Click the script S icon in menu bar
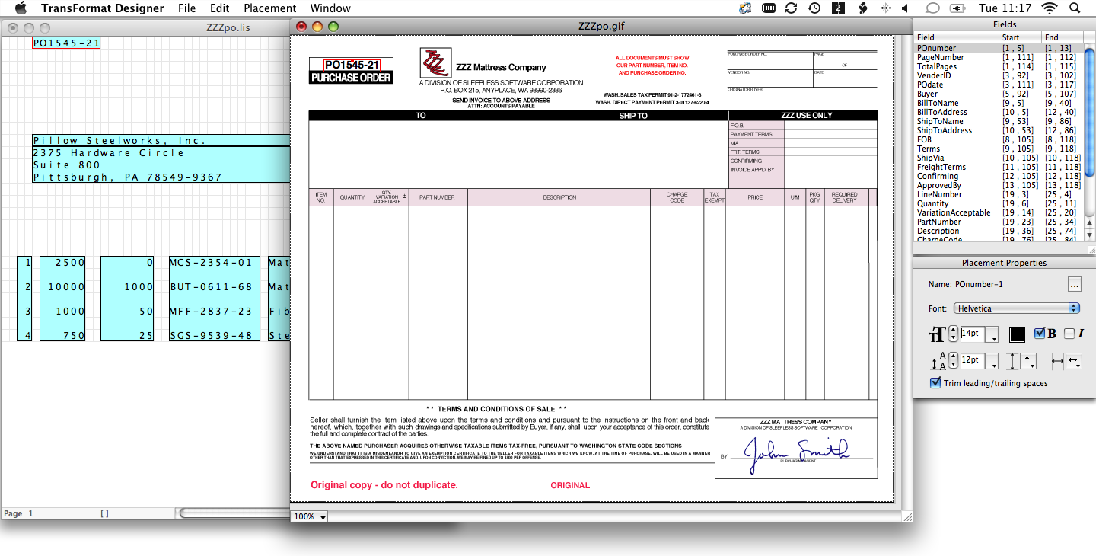This screenshot has width=1096, height=556. tap(862, 8)
